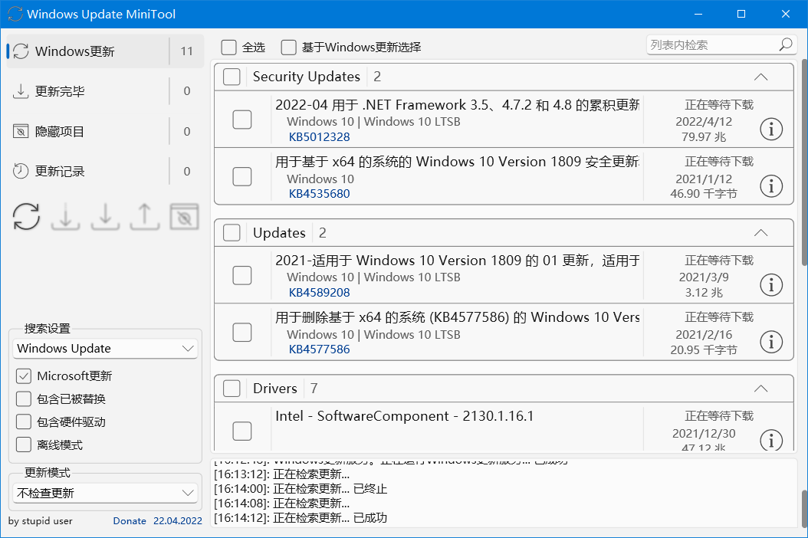This screenshot has width=808, height=538.
Task: Enable 离线模式 option
Action: pos(24,445)
